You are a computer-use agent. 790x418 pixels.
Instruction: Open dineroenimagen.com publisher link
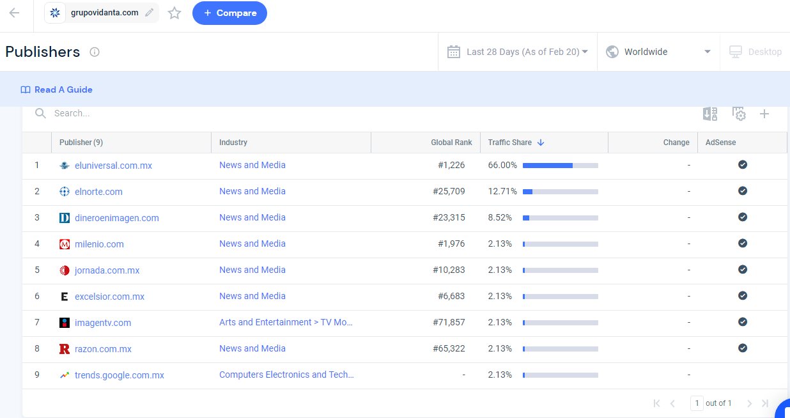point(117,218)
